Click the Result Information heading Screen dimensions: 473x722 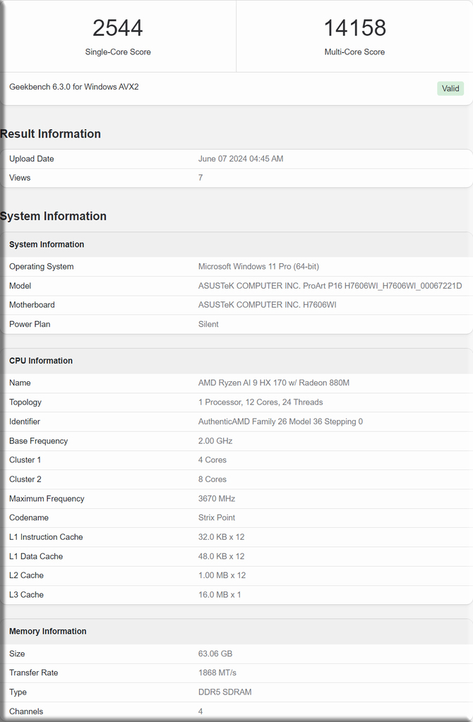tap(50, 133)
